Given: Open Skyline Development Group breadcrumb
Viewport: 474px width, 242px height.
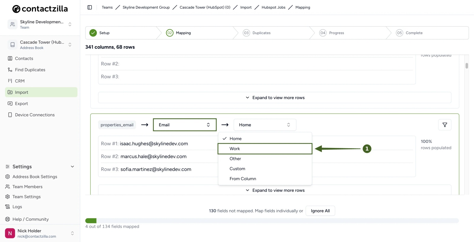Looking at the screenshot, I should tap(146, 7).
